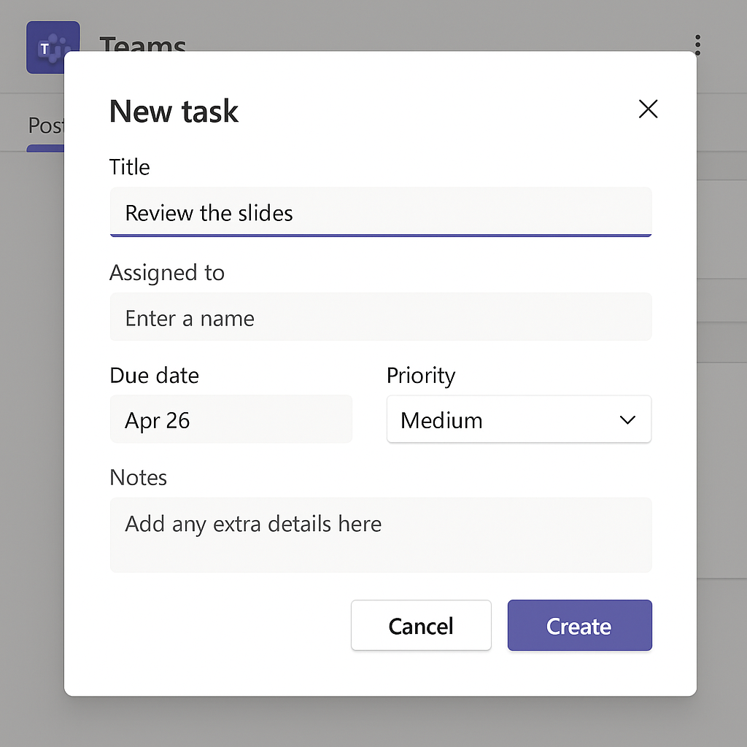Click the Teams app logo icon

coord(53,47)
